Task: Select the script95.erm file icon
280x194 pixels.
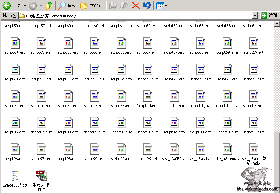Action: (x=253, y=122)
